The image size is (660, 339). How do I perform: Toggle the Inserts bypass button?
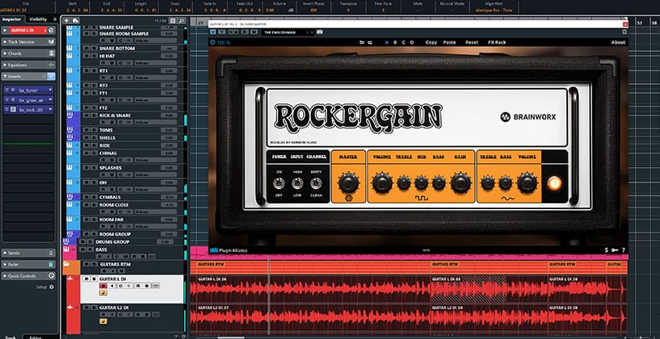[x=51, y=76]
